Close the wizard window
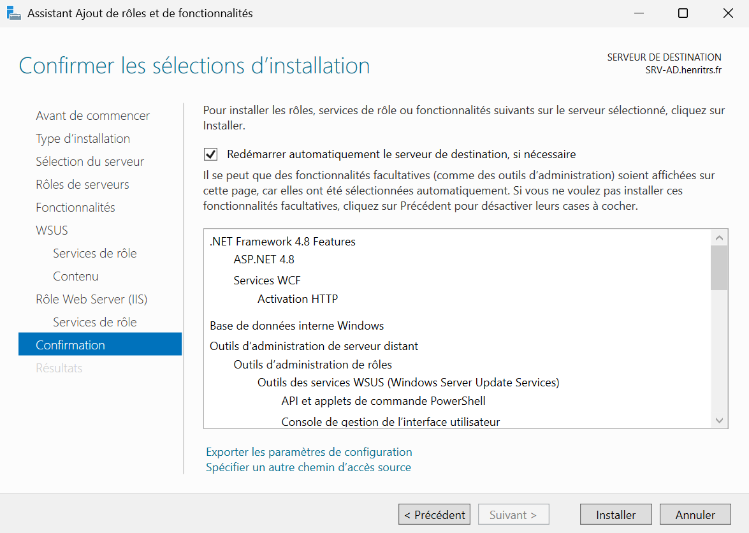Image resolution: width=749 pixels, height=533 pixels. coord(728,13)
